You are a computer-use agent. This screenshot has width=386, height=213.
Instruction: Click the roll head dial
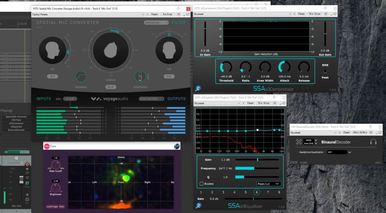point(169,50)
